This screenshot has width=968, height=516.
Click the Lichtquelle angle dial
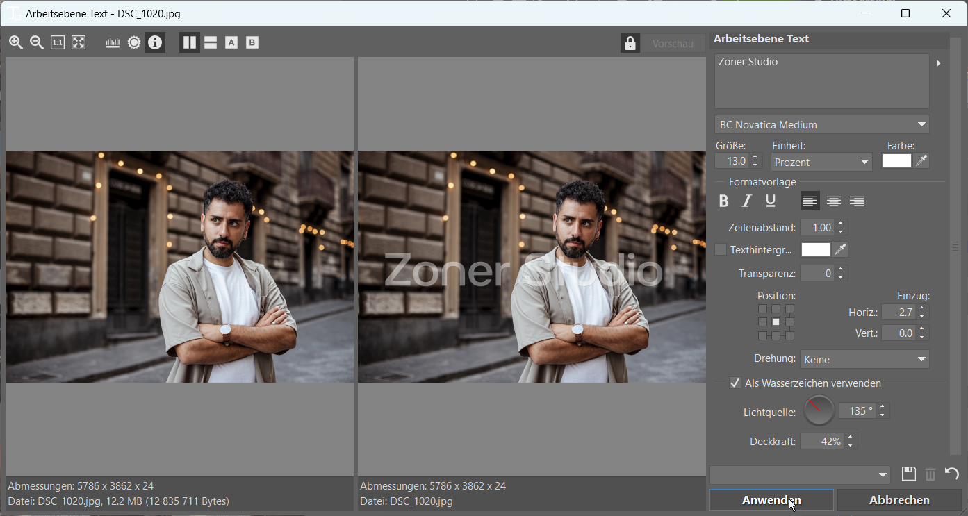pos(819,411)
